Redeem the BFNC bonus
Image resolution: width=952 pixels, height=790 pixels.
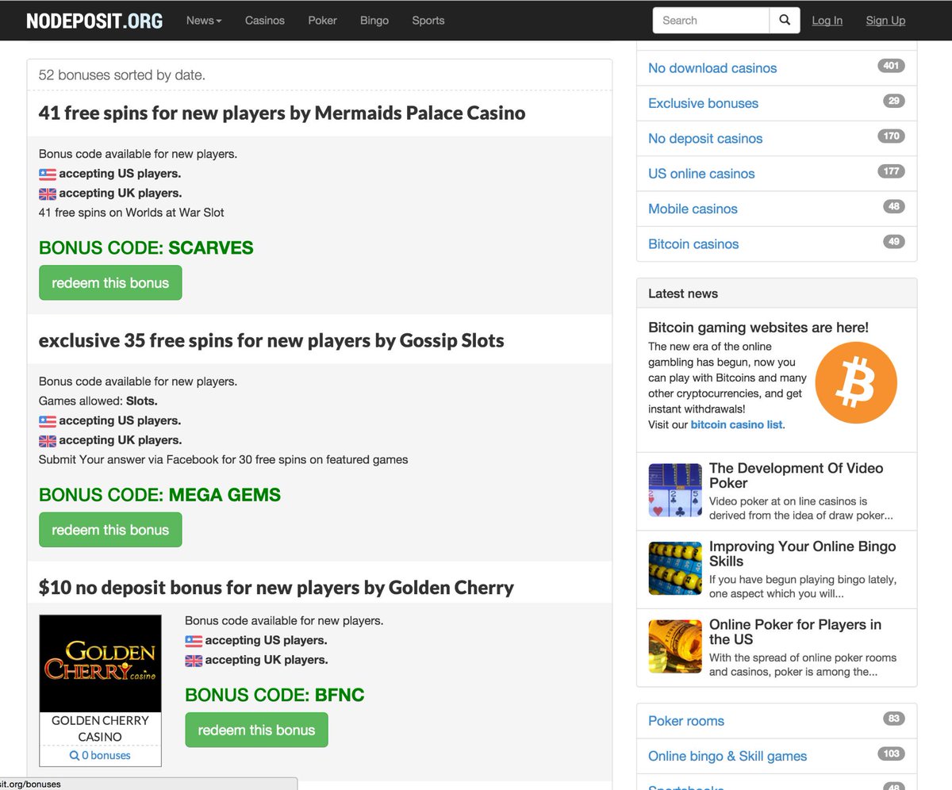[256, 730]
